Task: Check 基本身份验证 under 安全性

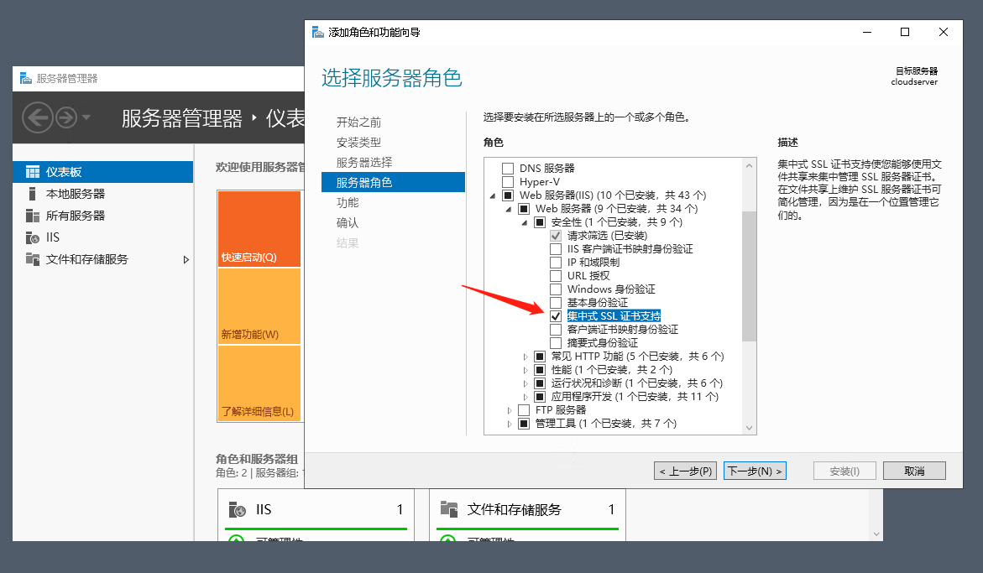Action: tap(555, 303)
